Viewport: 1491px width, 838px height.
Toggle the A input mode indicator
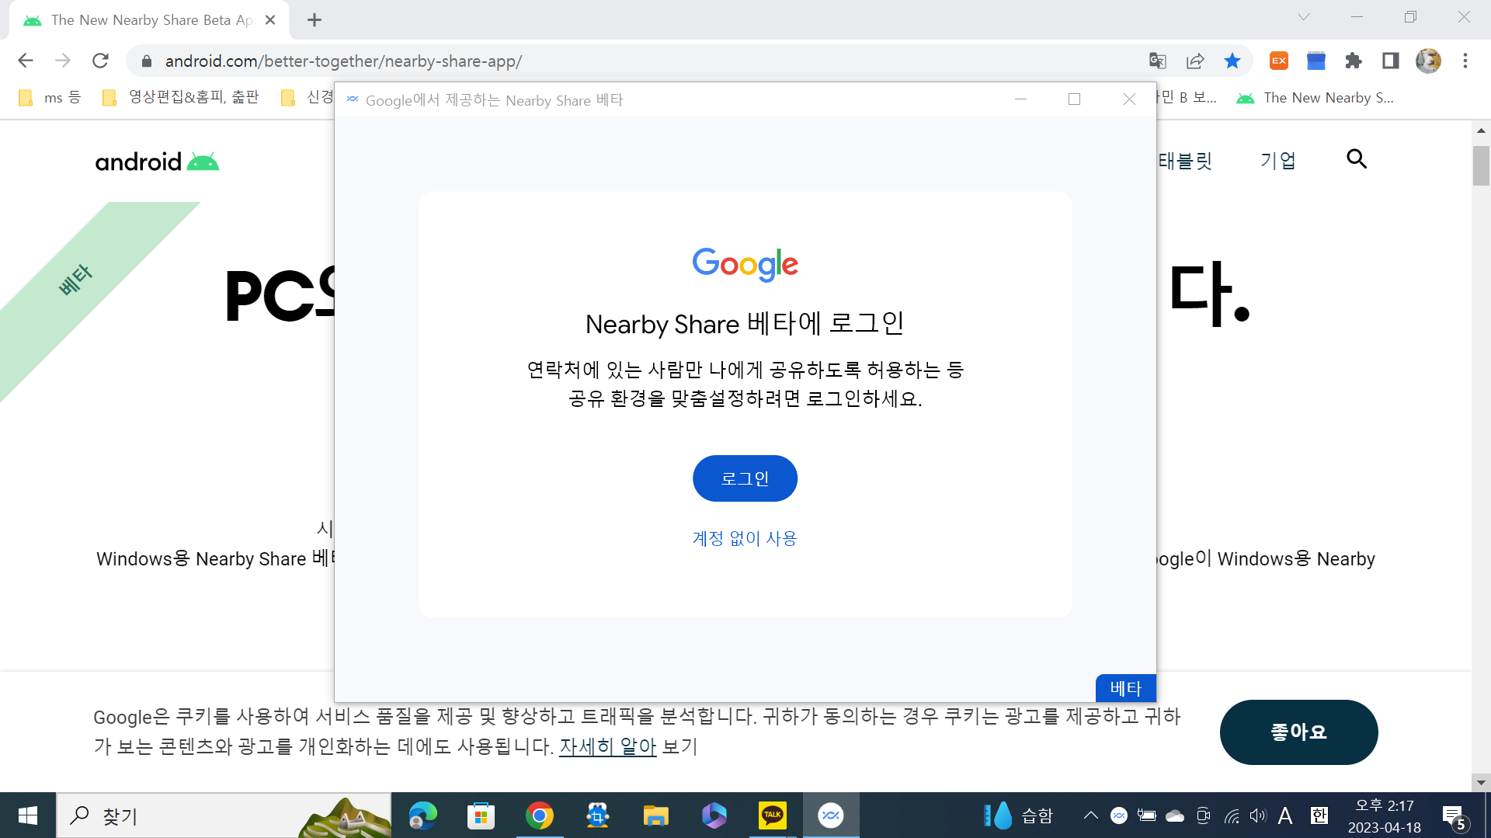coord(1285,815)
